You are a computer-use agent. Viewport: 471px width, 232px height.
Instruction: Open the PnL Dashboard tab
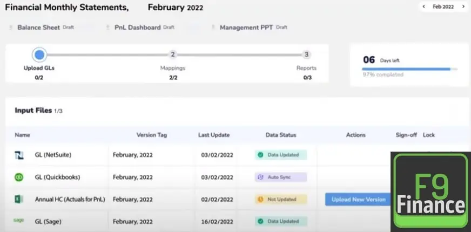click(137, 27)
